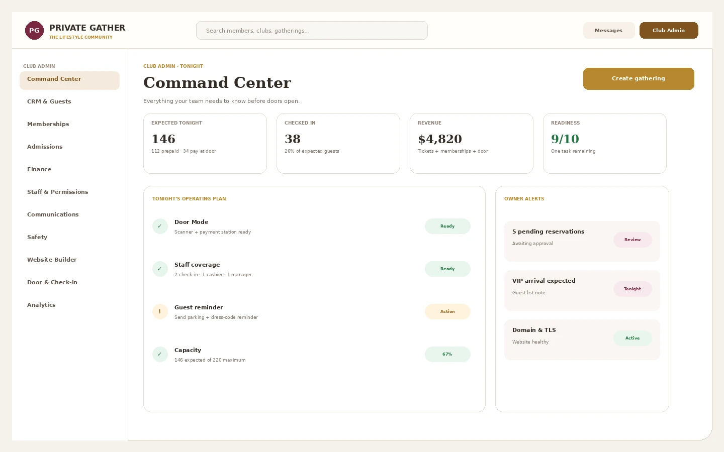724x452 pixels.
Task: Create a new gathering
Action: pos(639,79)
